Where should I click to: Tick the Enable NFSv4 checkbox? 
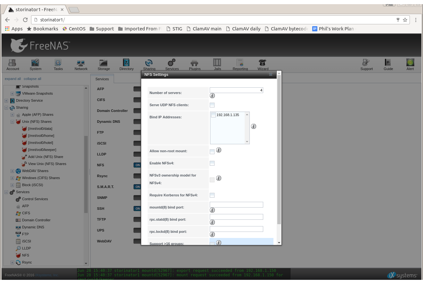coord(212,163)
